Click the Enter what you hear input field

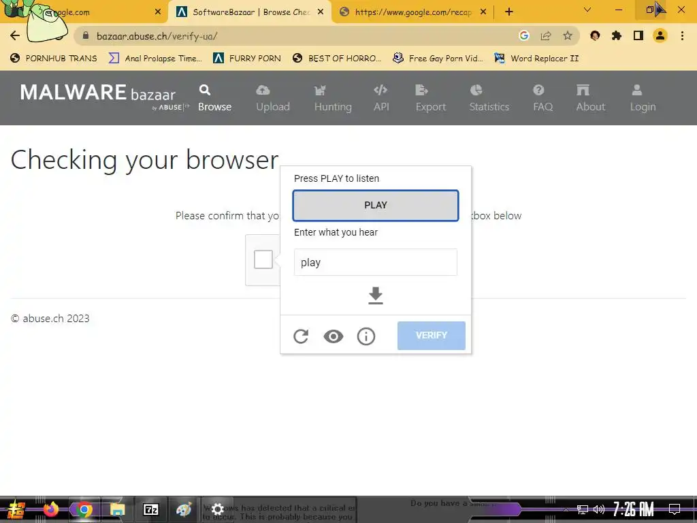pyautogui.click(x=375, y=262)
